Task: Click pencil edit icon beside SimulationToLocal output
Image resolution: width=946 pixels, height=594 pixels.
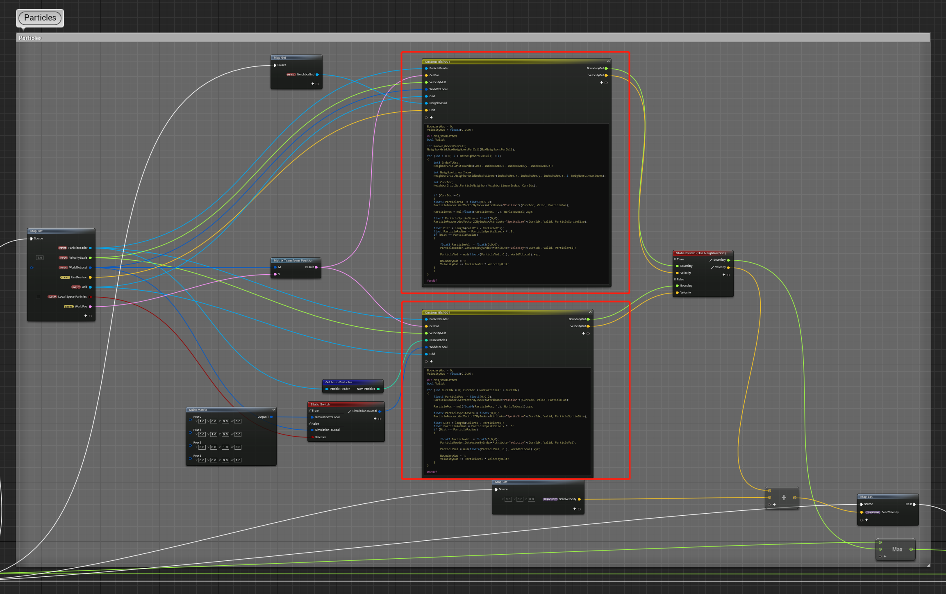Action: click(350, 411)
